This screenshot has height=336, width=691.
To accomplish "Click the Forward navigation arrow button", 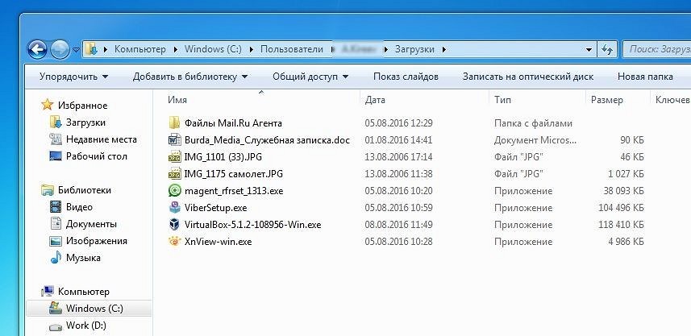I will click(x=60, y=49).
